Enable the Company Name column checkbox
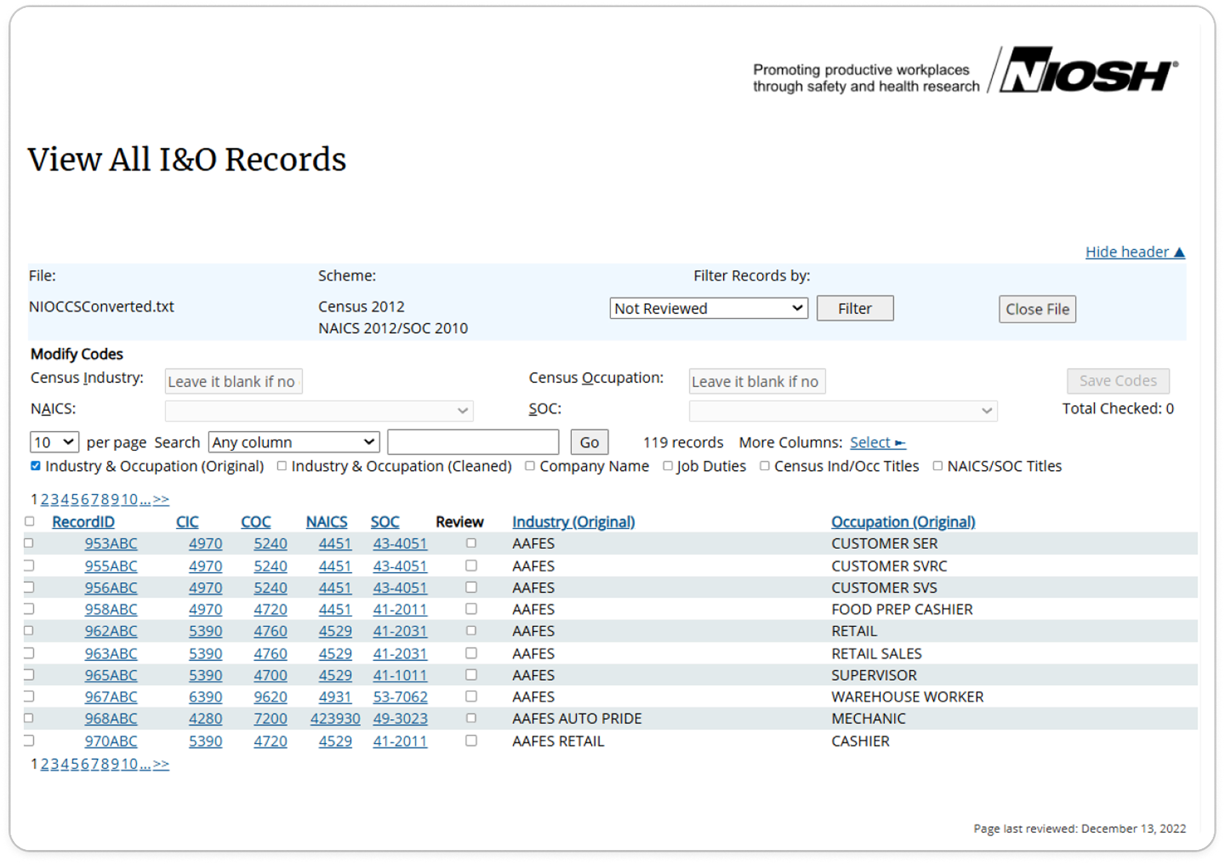Image resolution: width=1225 pixels, height=864 pixels. pos(530,466)
